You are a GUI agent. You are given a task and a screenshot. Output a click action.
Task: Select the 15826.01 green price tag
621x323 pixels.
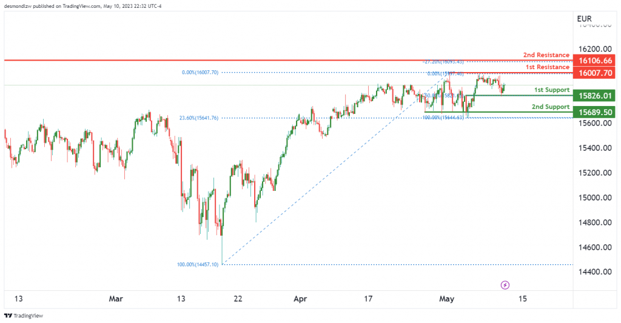[594, 96]
